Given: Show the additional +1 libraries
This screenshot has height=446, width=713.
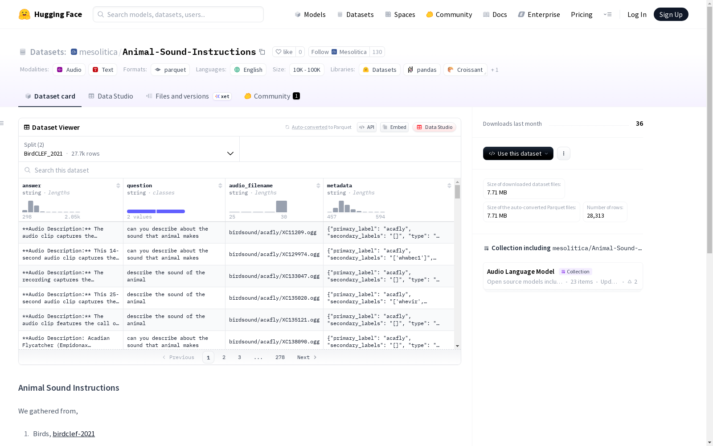Looking at the screenshot, I should (x=495, y=70).
